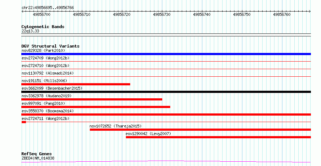Click ruler position 49856740
This screenshot has height=166, width=321.
point(202,14)
